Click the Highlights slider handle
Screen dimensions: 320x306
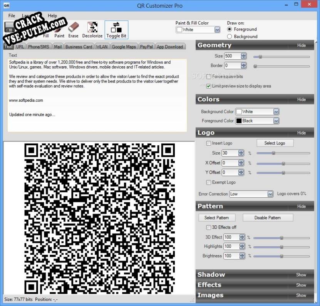pos(281,247)
